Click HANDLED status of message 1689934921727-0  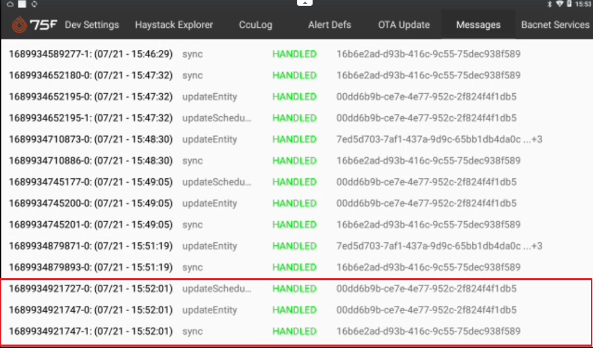click(294, 289)
